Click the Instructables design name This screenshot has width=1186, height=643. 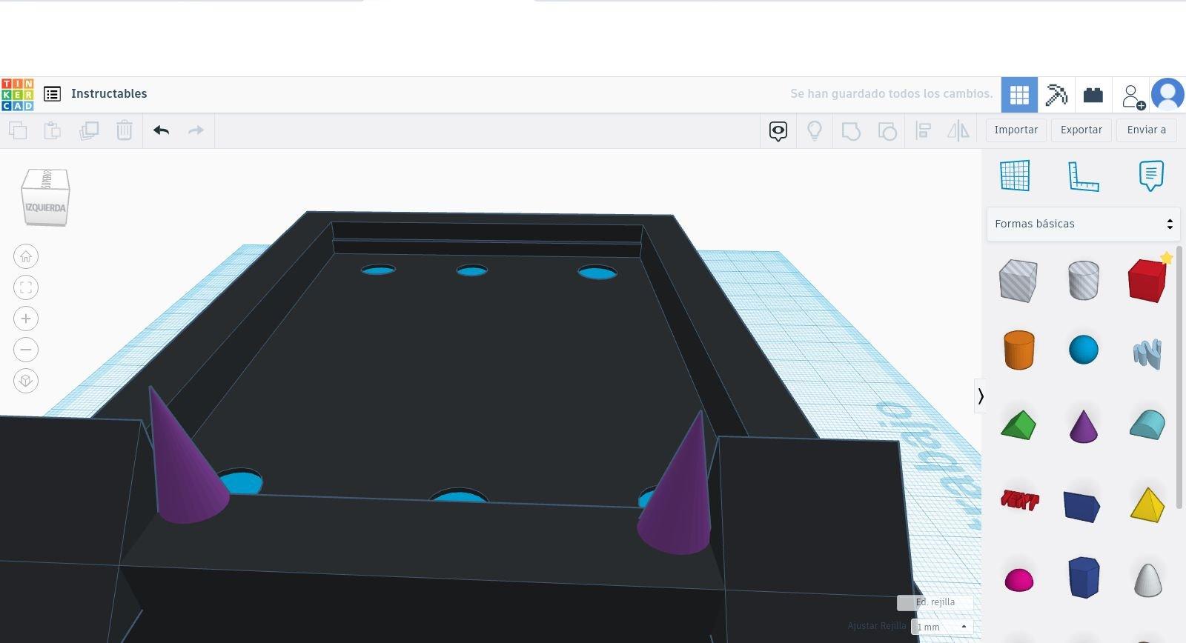pos(109,94)
